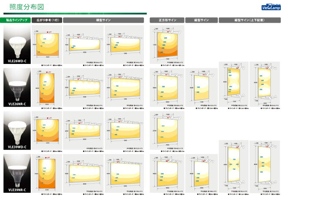
Task: Select the 照度分布図 page title
Action: (27, 7)
